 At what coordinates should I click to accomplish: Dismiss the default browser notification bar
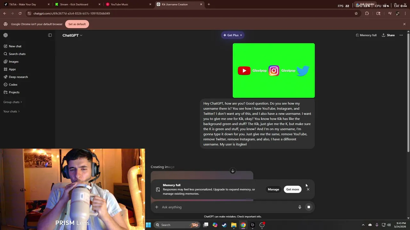[404, 24]
